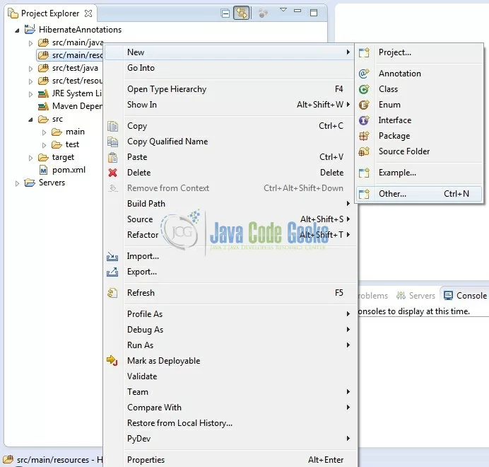The image size is (489, 467).
Task: Click the red Delete X icon
Action: 112,173
